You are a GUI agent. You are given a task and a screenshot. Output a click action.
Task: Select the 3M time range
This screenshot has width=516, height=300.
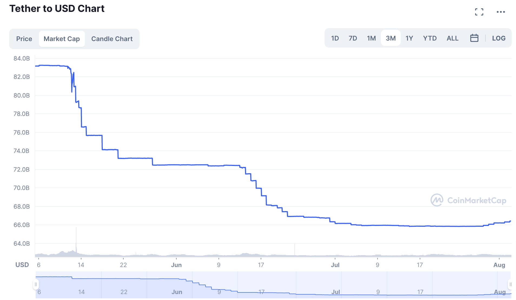pyautogui.click(x=391, y=38)
